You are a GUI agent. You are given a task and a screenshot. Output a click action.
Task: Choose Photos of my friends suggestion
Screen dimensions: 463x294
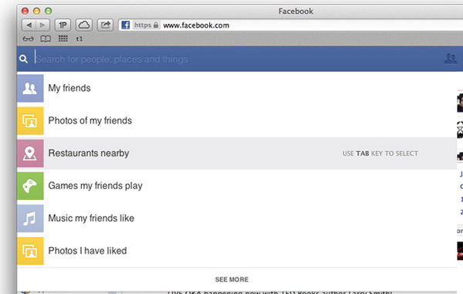(237, 120)
